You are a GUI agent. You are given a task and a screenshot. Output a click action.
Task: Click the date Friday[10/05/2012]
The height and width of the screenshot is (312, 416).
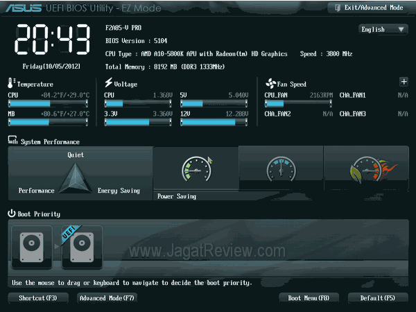(51, 67)
